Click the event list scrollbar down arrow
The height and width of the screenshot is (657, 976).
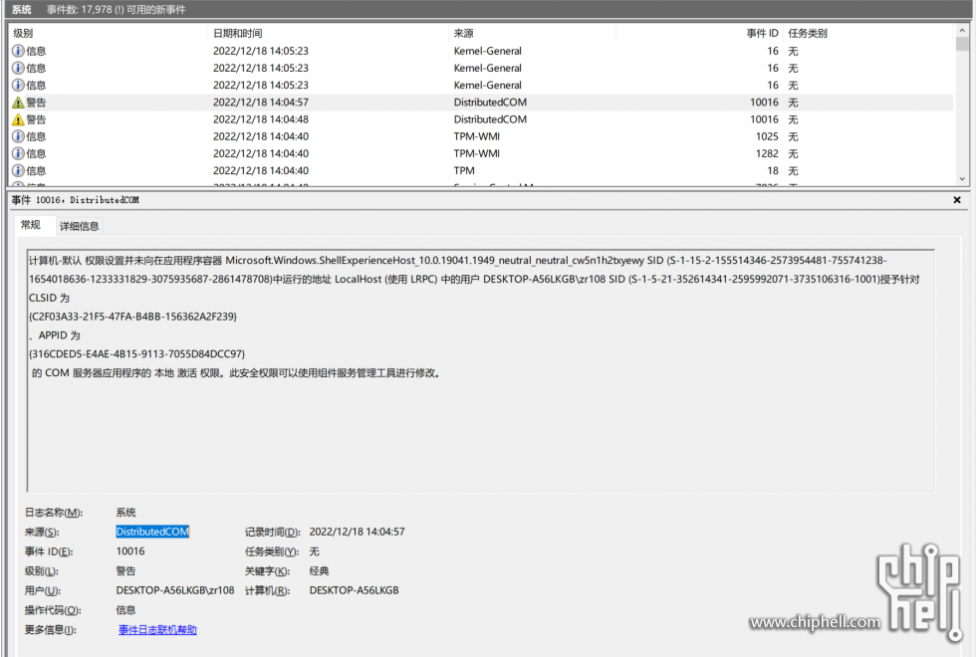coord(962,179)
